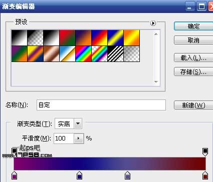Image resolution: width=213 pixels, height=182 pixels.
Task: Select the right opacity stop above gradient
Action: 205,151
